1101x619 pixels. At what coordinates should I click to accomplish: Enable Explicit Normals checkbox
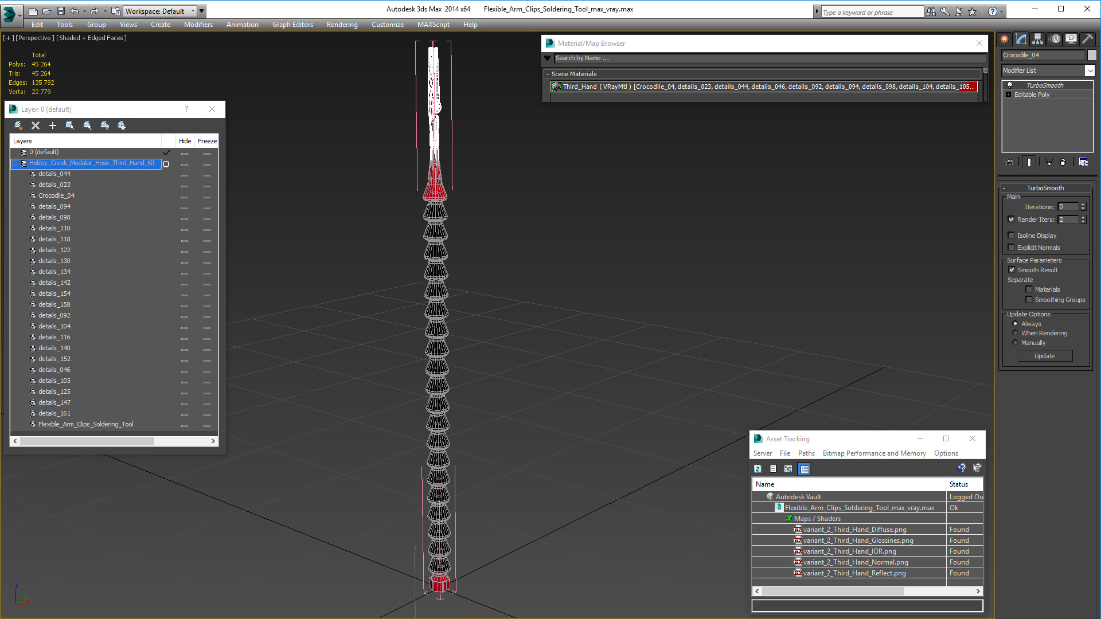click(1012, 247)
